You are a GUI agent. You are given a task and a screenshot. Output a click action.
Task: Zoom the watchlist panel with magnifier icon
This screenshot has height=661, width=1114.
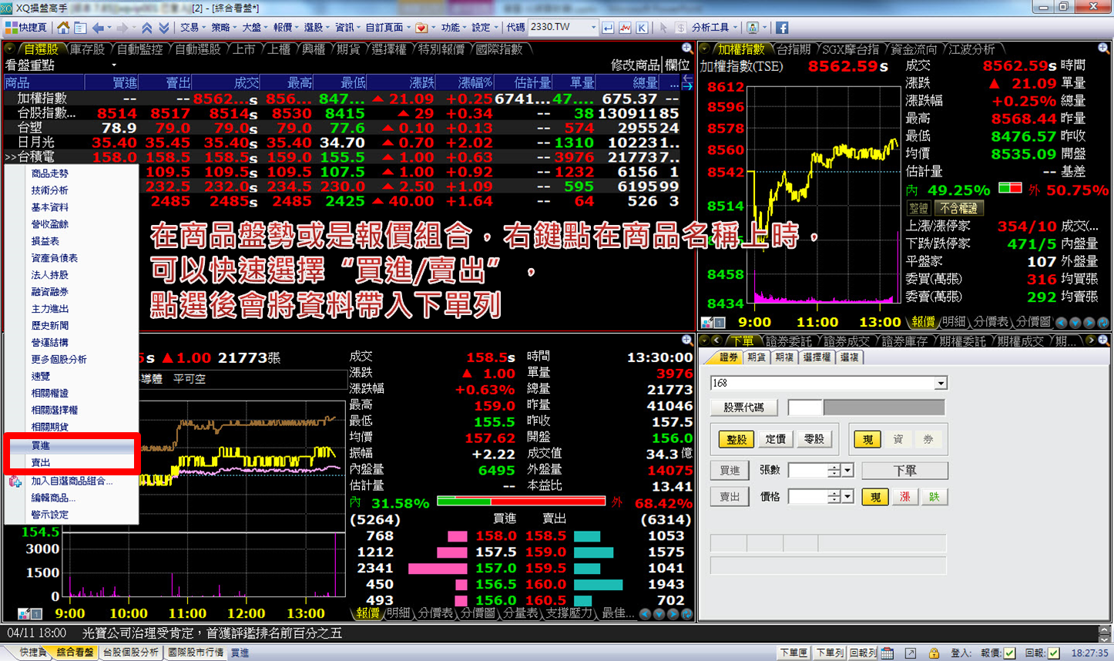(x=687, y=49)
